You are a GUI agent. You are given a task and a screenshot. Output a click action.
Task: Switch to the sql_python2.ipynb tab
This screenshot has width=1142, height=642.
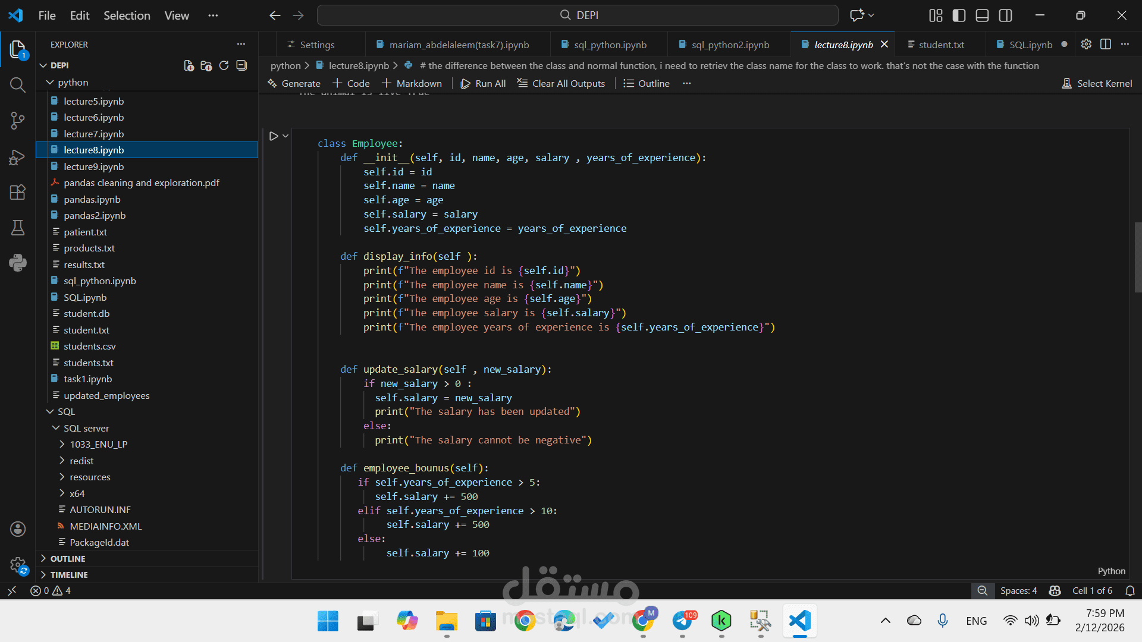730,45
